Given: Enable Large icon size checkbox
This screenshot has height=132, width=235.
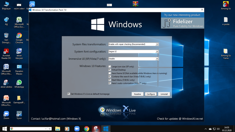Looking at the screenshot, I should [x=110, y=67].
